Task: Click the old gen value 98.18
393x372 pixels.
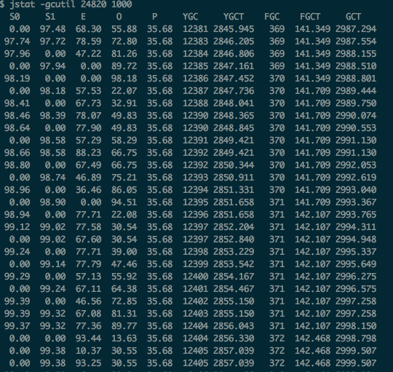Action: tap(124, 79)
